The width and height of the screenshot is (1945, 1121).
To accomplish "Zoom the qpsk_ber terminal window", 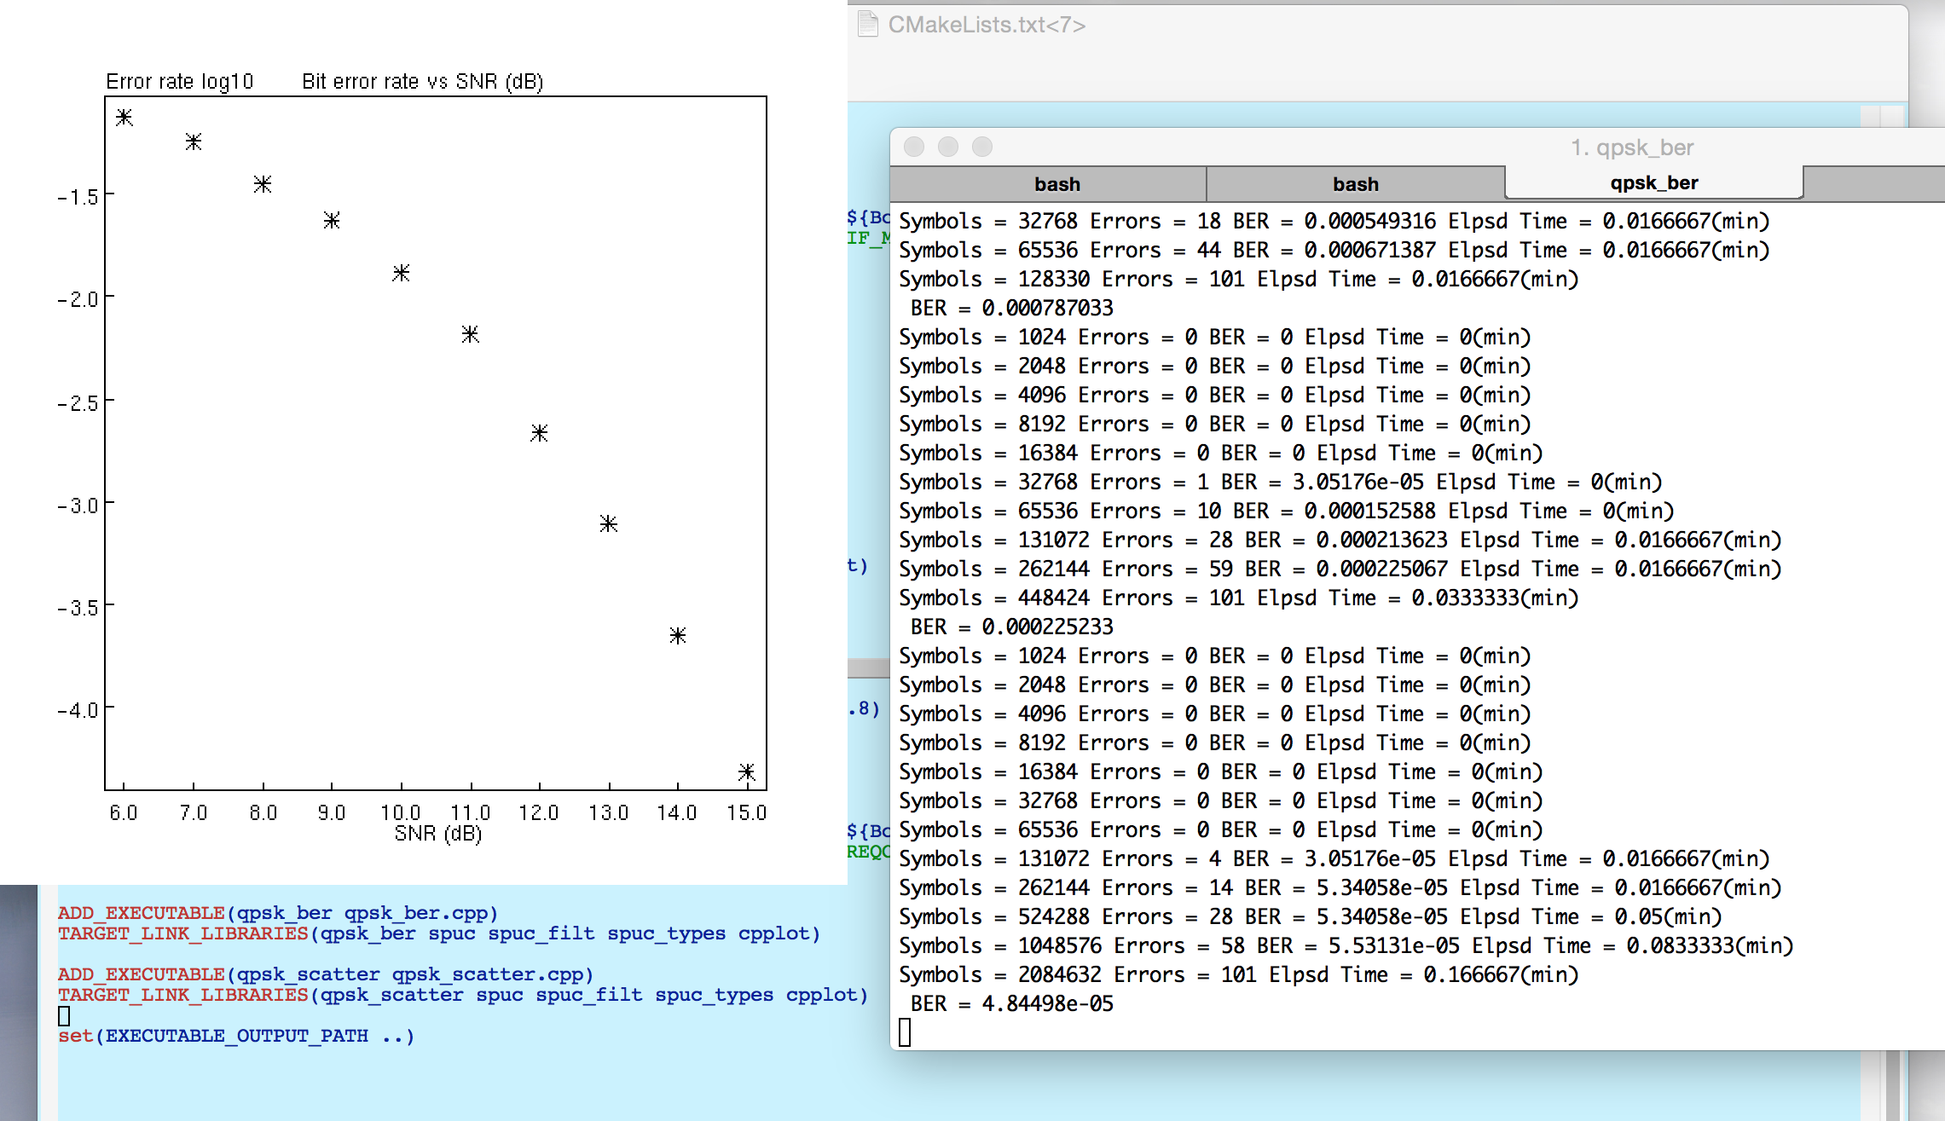I will pos(982,147).
